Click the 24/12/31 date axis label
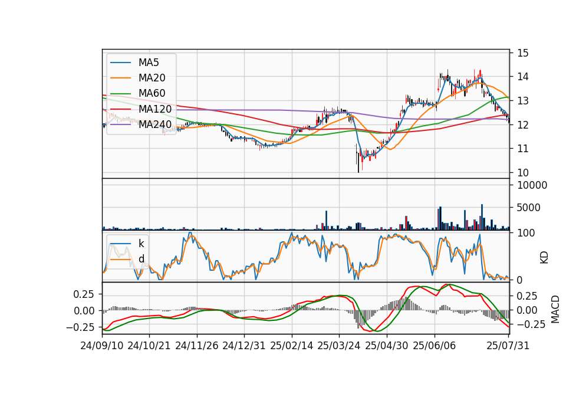Screen dimensions: 566x407 point(244,346)
